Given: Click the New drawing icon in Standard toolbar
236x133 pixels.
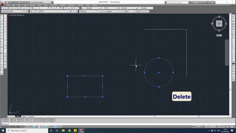Looking at the screenshot, I should point(3,8).
